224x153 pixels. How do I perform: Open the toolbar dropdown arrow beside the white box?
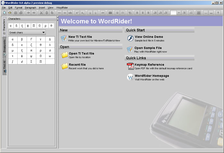pos(179,13)
